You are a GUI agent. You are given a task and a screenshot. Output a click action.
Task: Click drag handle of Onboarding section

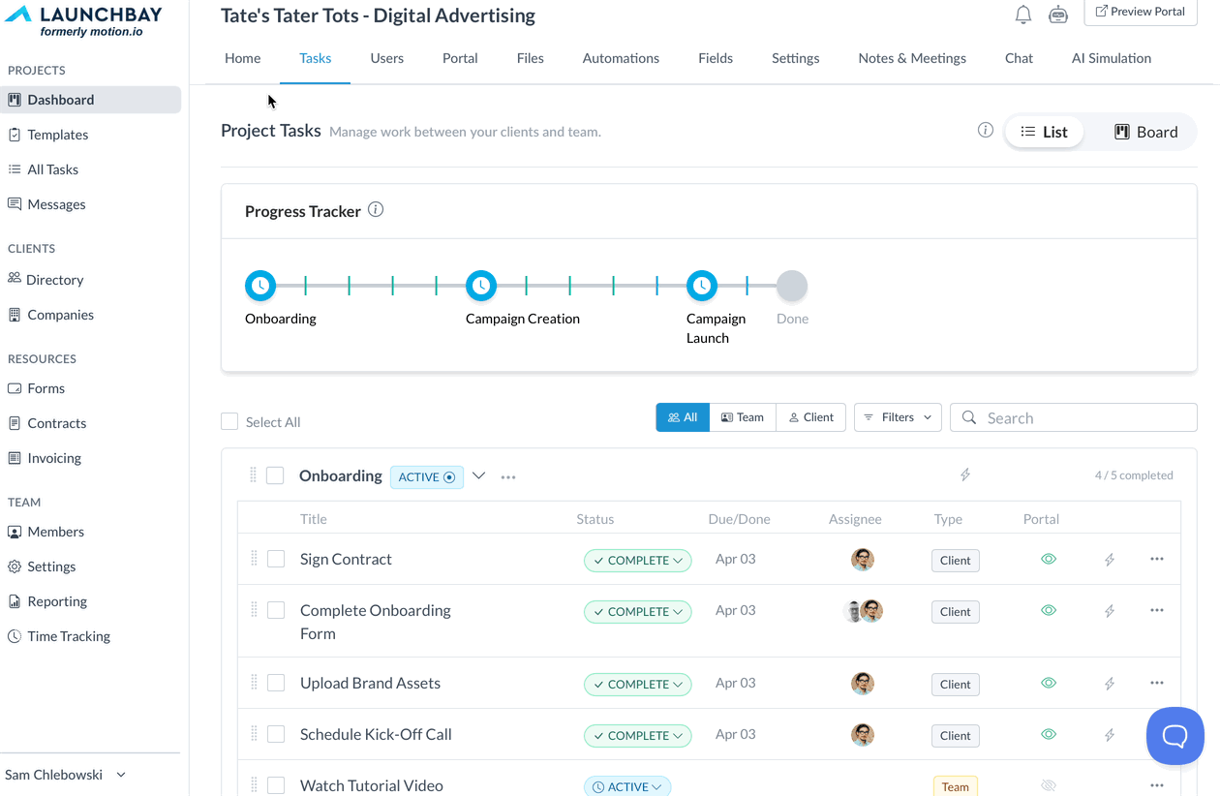click(253, 475)
